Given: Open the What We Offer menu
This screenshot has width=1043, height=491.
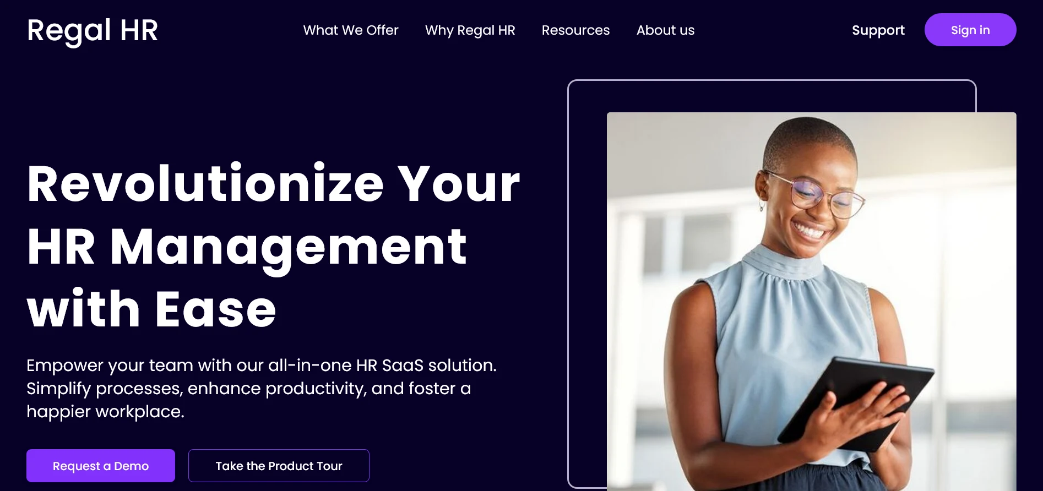Looking at the screenshot, I should coord(351,30).
